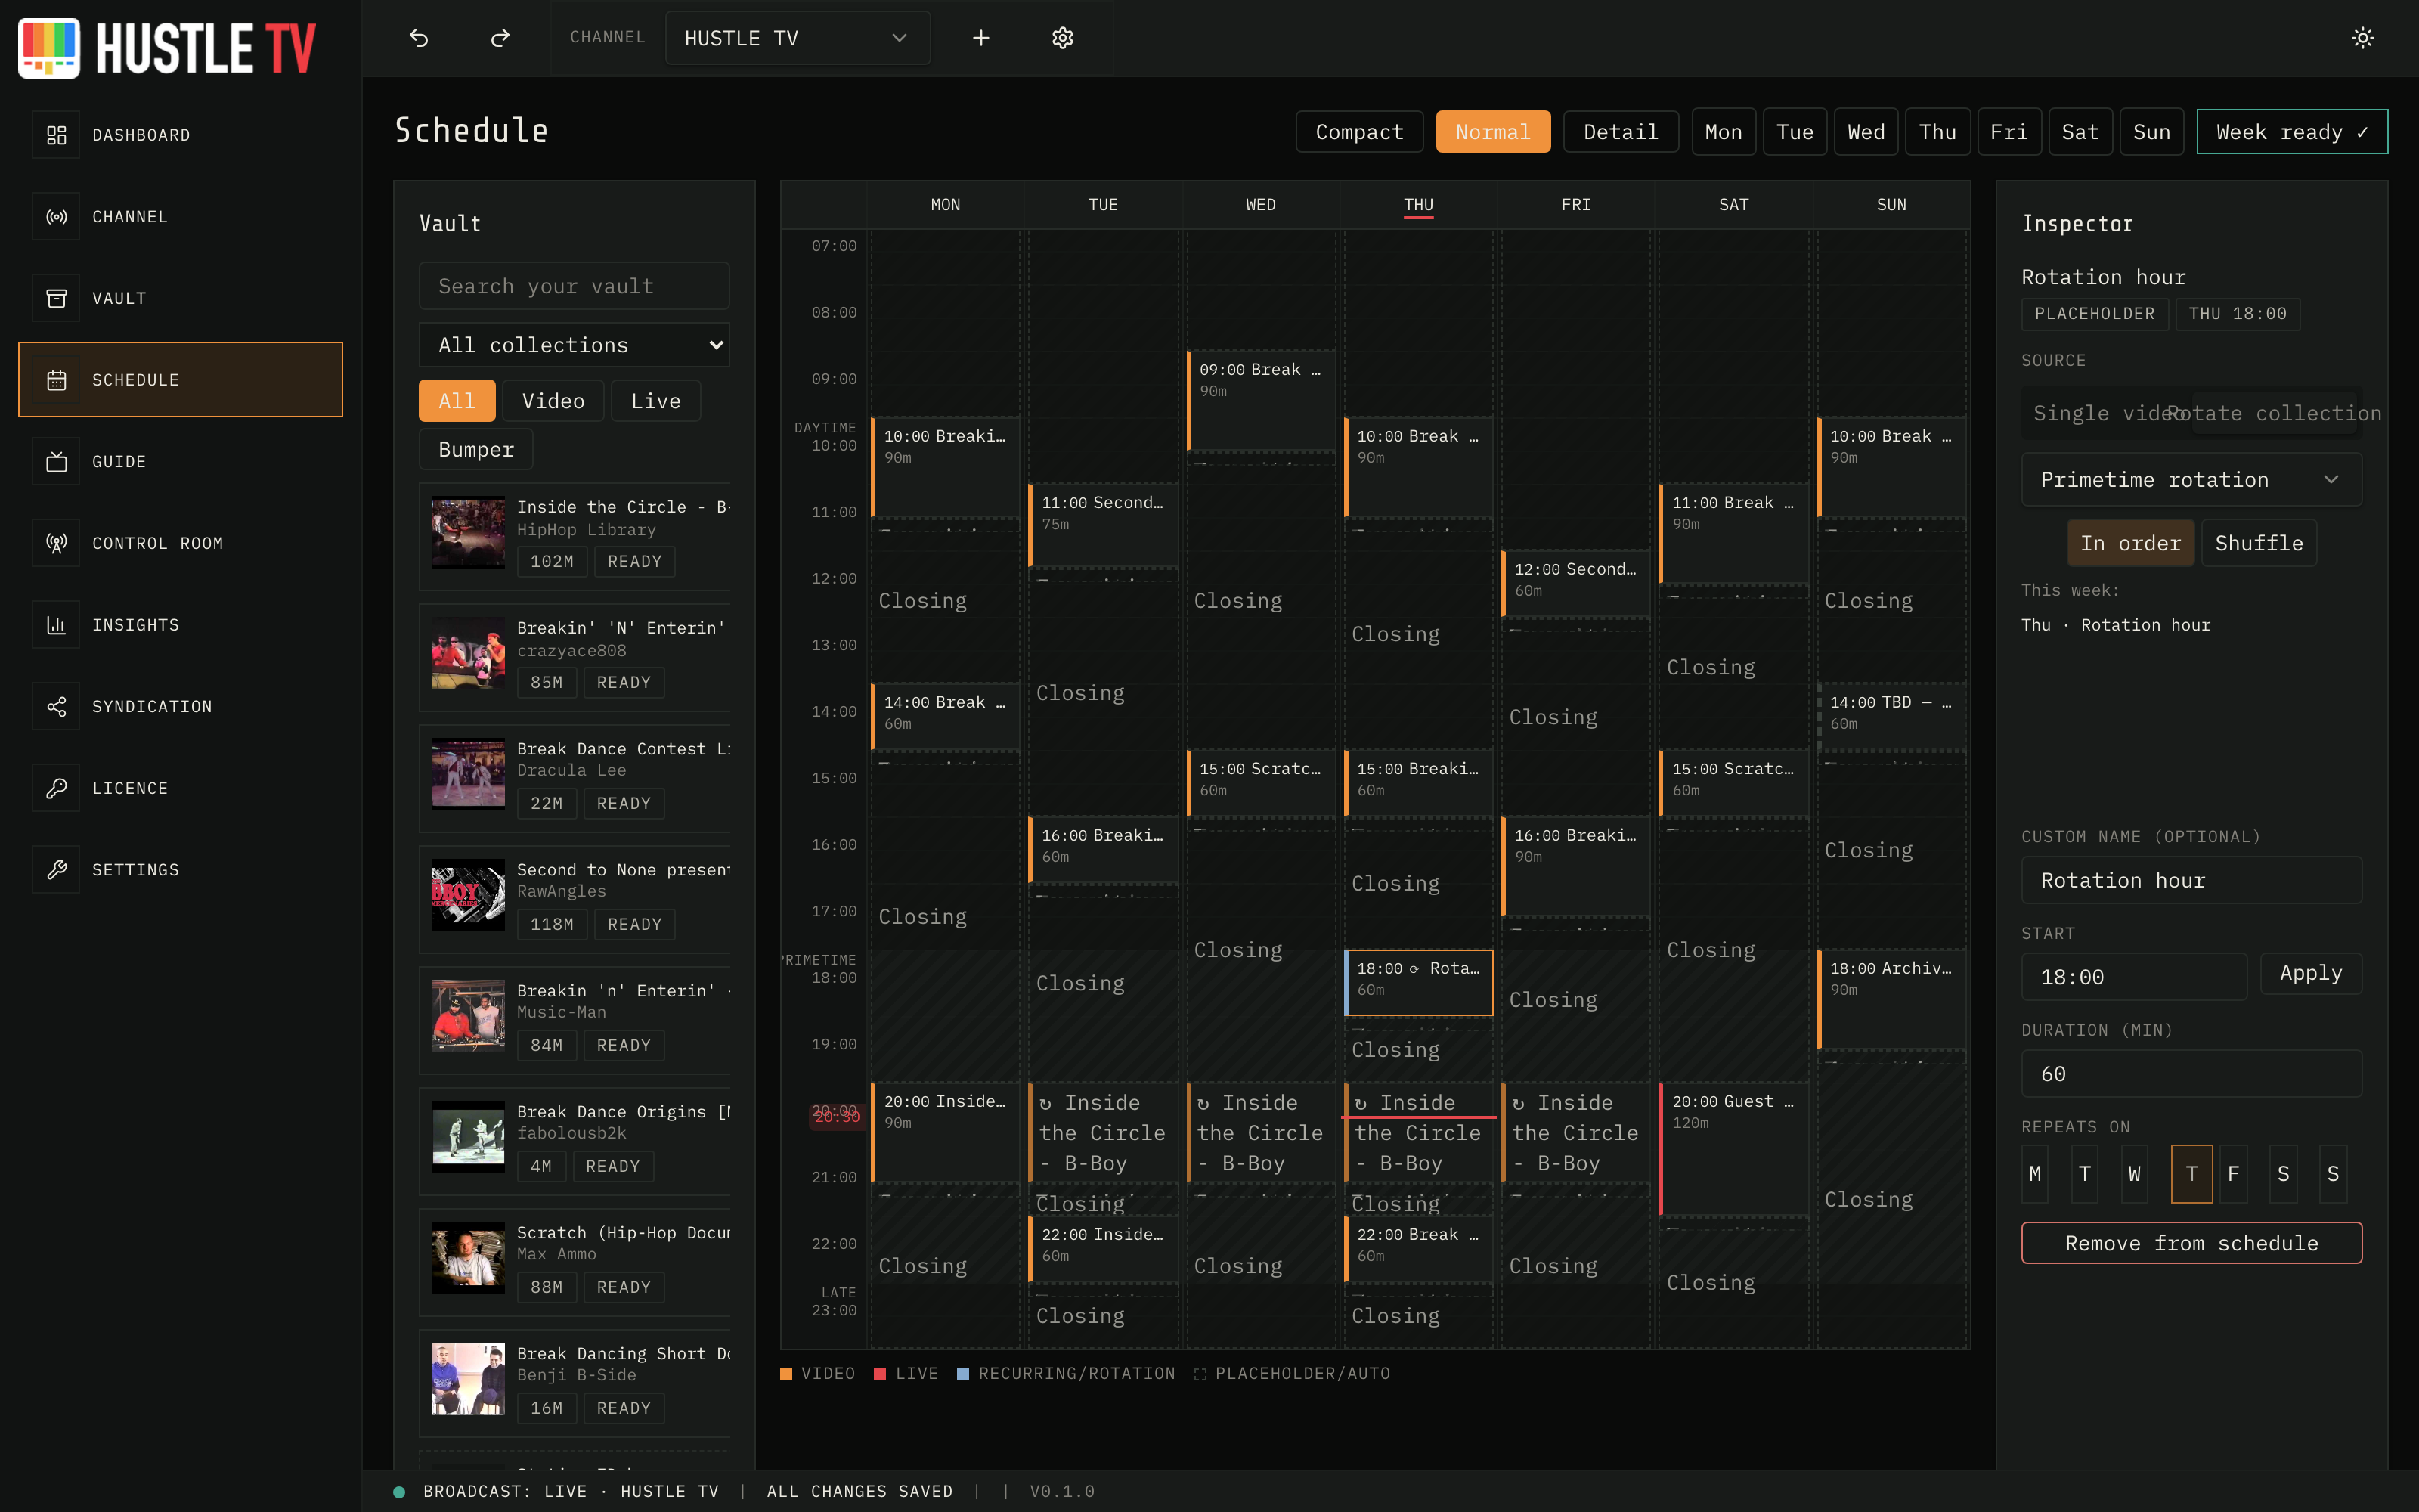Add a new channel with plus icon
Screen dimensions: 2419x1512
click(980, 38)
